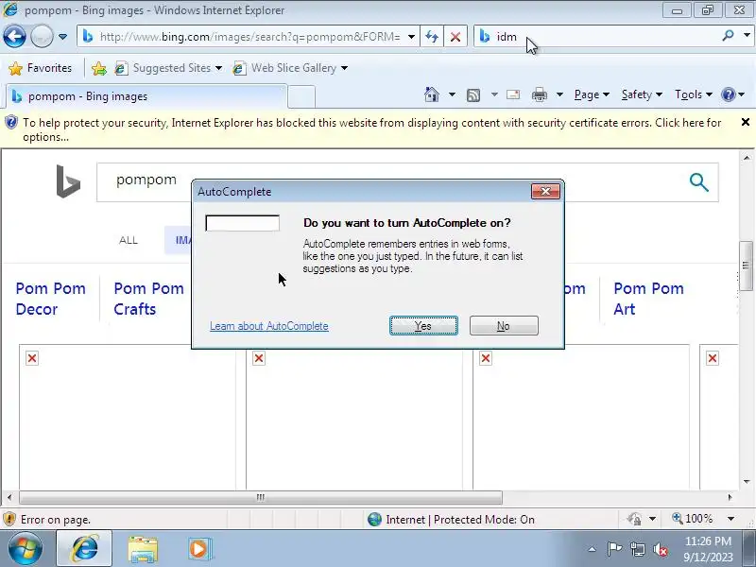
Task: Click the Internet Protected Mode zone indicator
Action: pyautogui.click(x=452, y=519)
